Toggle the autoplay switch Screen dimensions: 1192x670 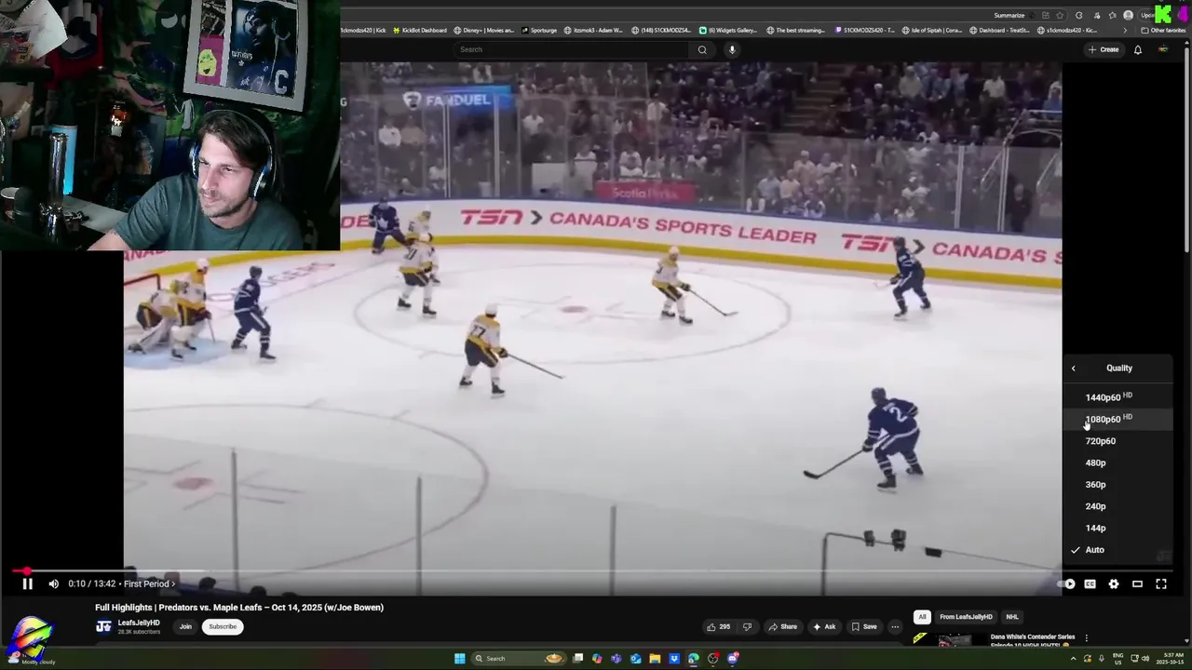pyautogui.click(x=1067, y=583)
